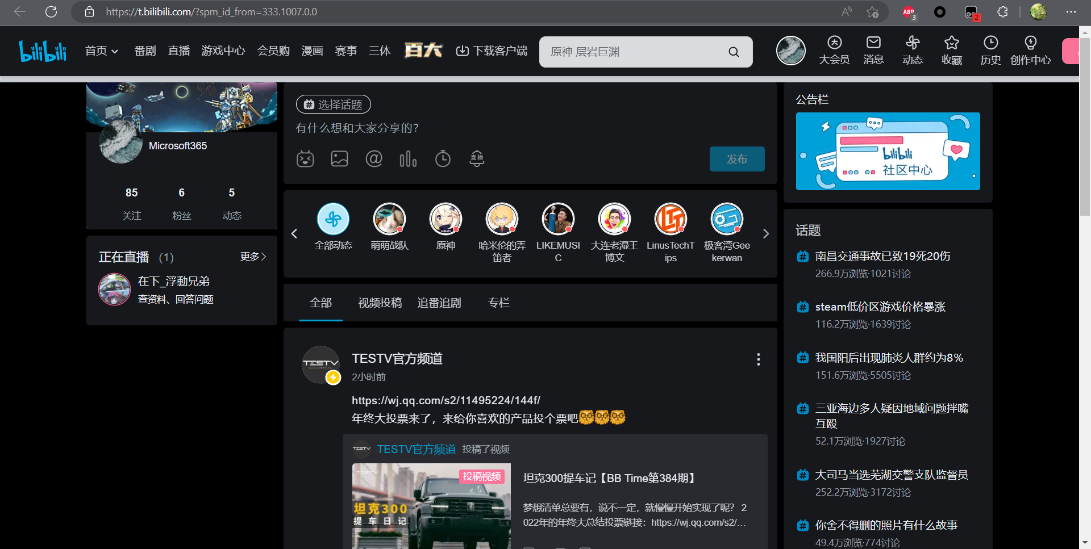Open 会员购 in top navigation

click(x=273, y=51)
